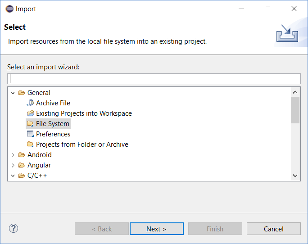308x244 pixels.
Task: Select Existing Projects into Workspace
Action: coord(84,113)
